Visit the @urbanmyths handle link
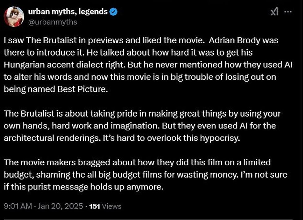Screen dimensions: 303x220 click(x=53, y=22)
